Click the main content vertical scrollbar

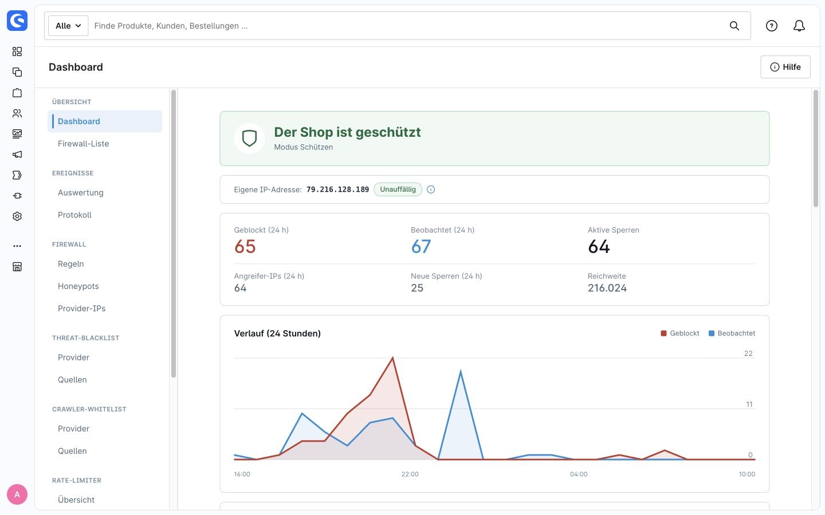click(816, 149)
